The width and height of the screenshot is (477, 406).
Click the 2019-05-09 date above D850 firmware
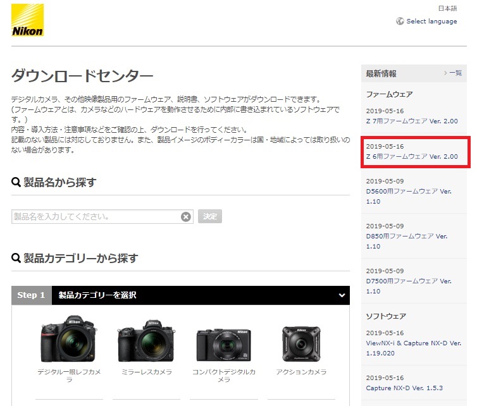(385, 226)
